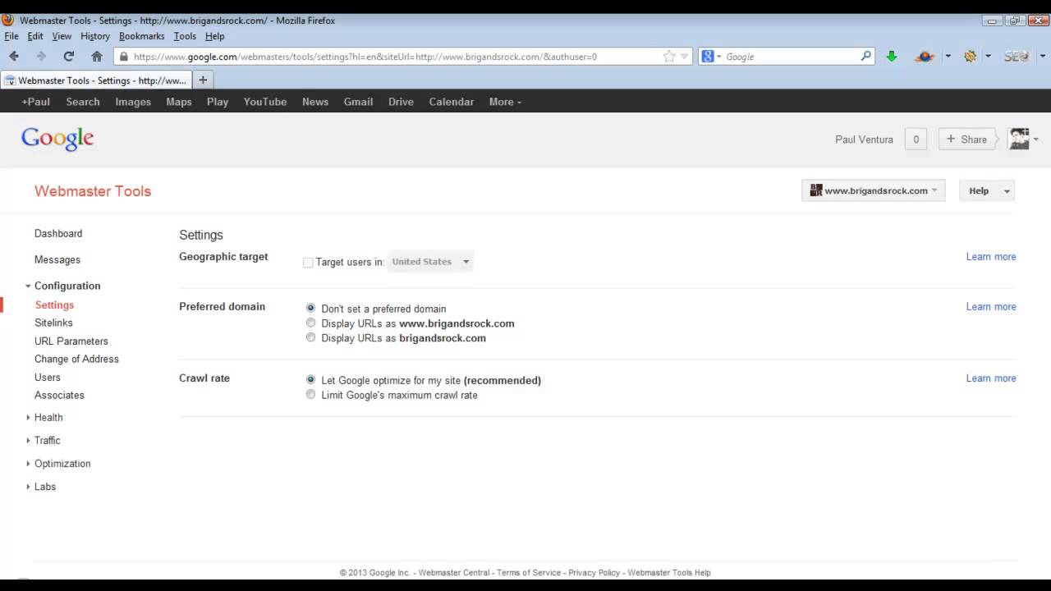The width and height of the screenshot is (1051, 591).
Task: Click the Share button
Action: (966, 140)
